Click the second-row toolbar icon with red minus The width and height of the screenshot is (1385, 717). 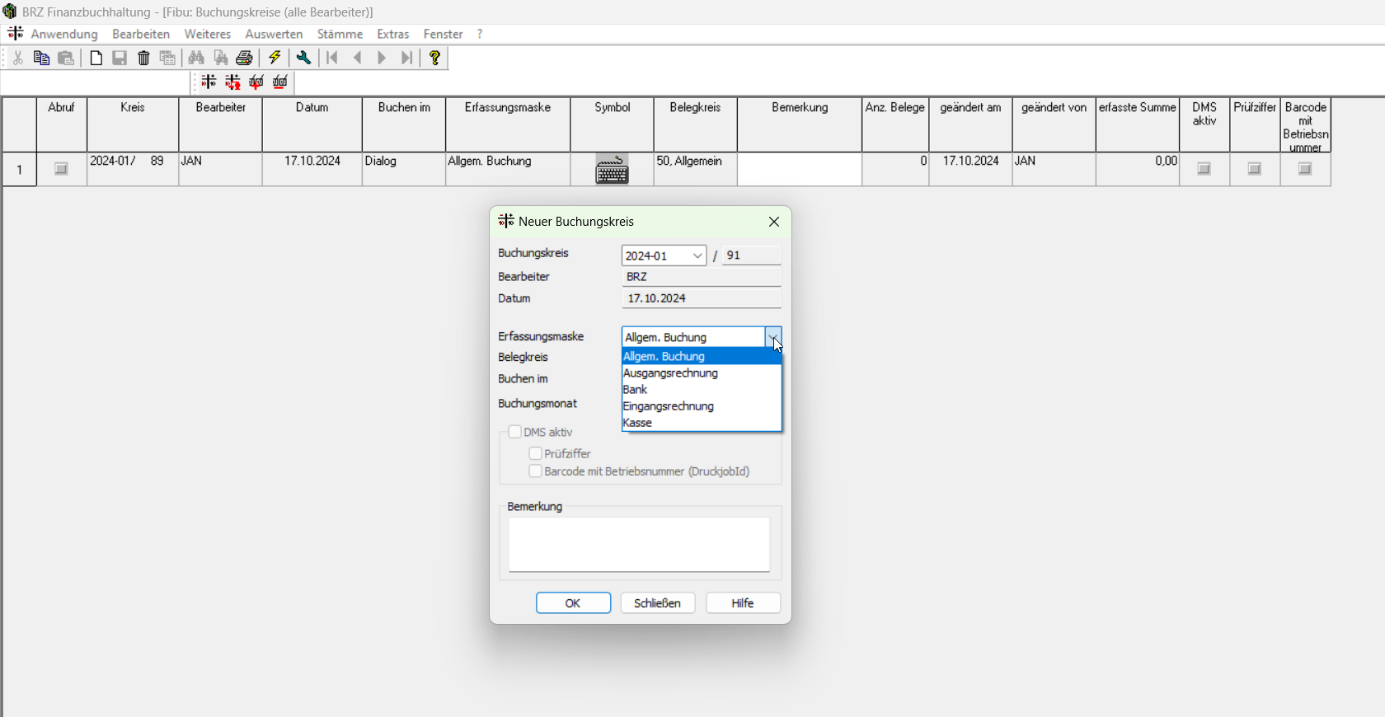coord(281,82)
